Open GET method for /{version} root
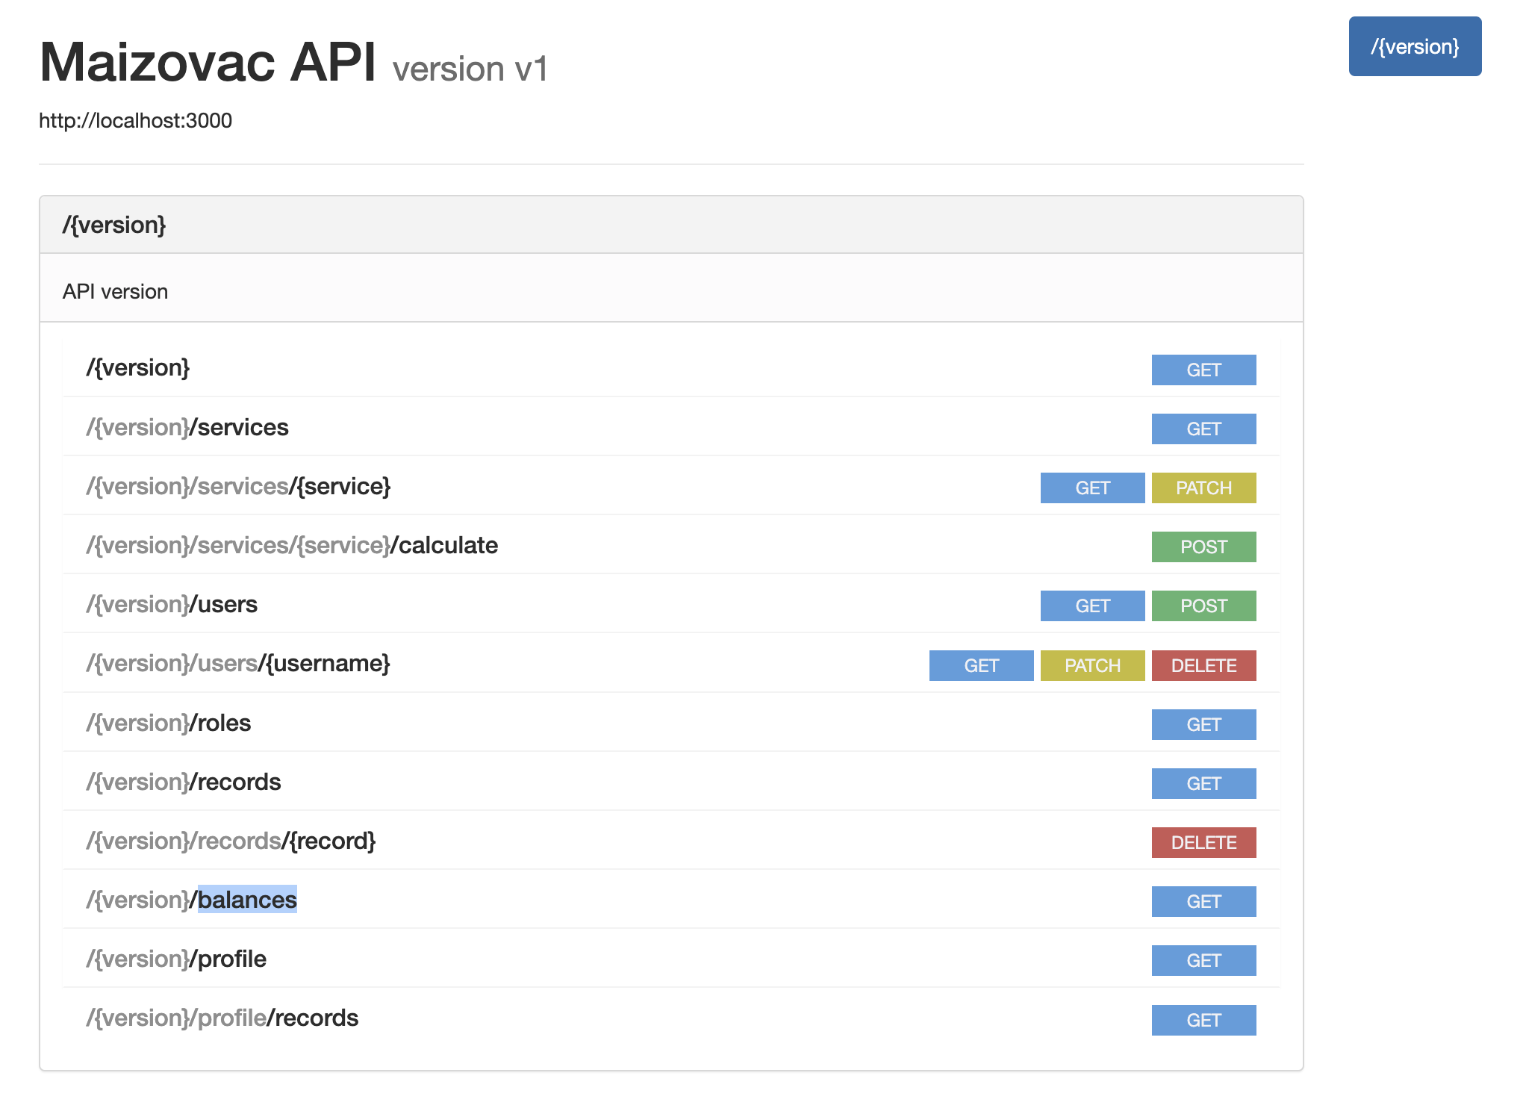This screenshot has width=1520, height=1111. (1203, 370)
